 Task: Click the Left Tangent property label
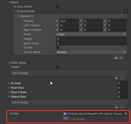point(32,25)
